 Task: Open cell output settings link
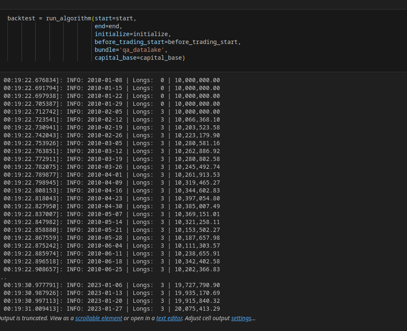pyautogui.click(x=241, y=318)
